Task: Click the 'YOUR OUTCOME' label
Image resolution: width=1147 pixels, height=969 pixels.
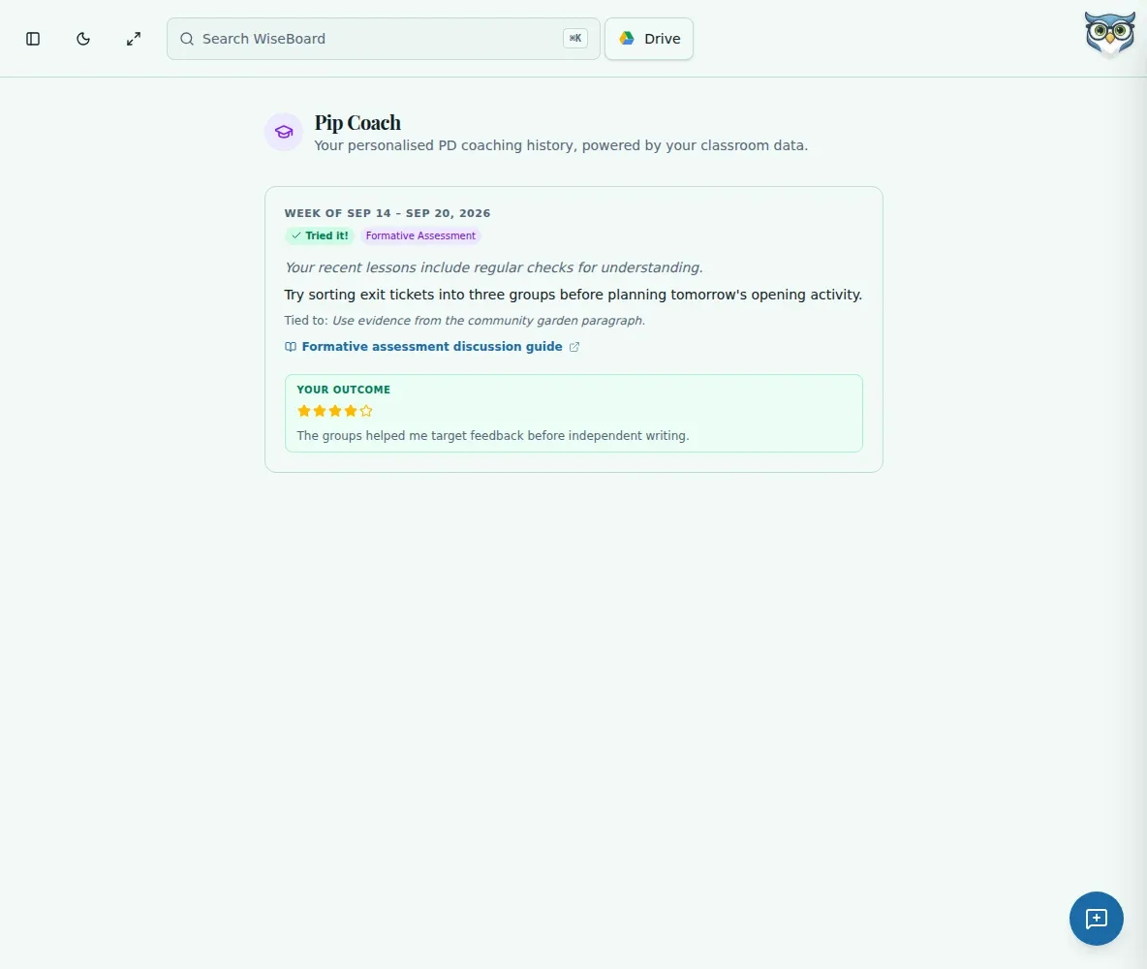Action: [344, 390]
